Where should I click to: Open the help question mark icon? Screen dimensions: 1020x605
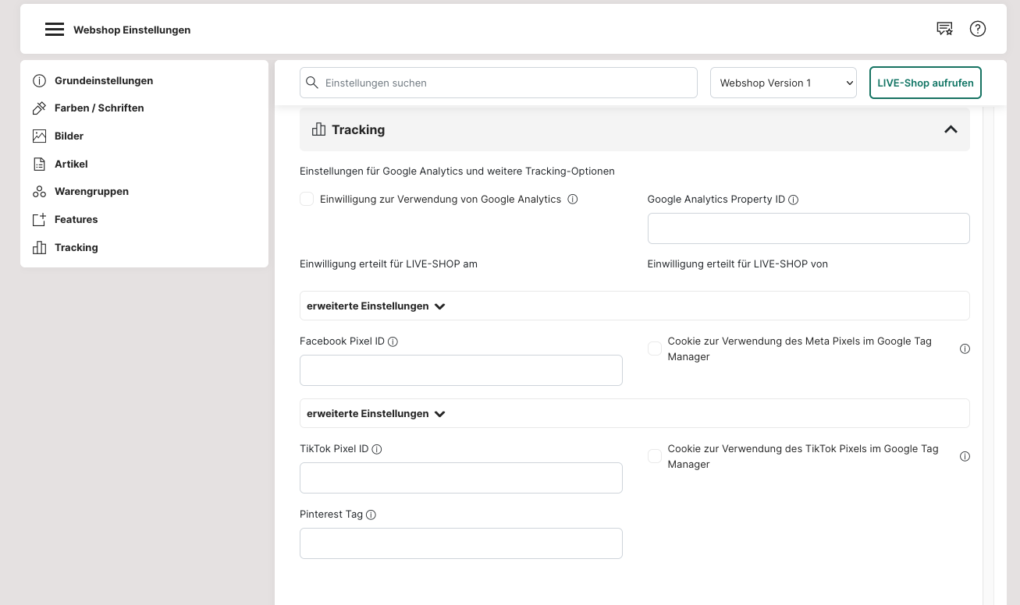[978, 29]
